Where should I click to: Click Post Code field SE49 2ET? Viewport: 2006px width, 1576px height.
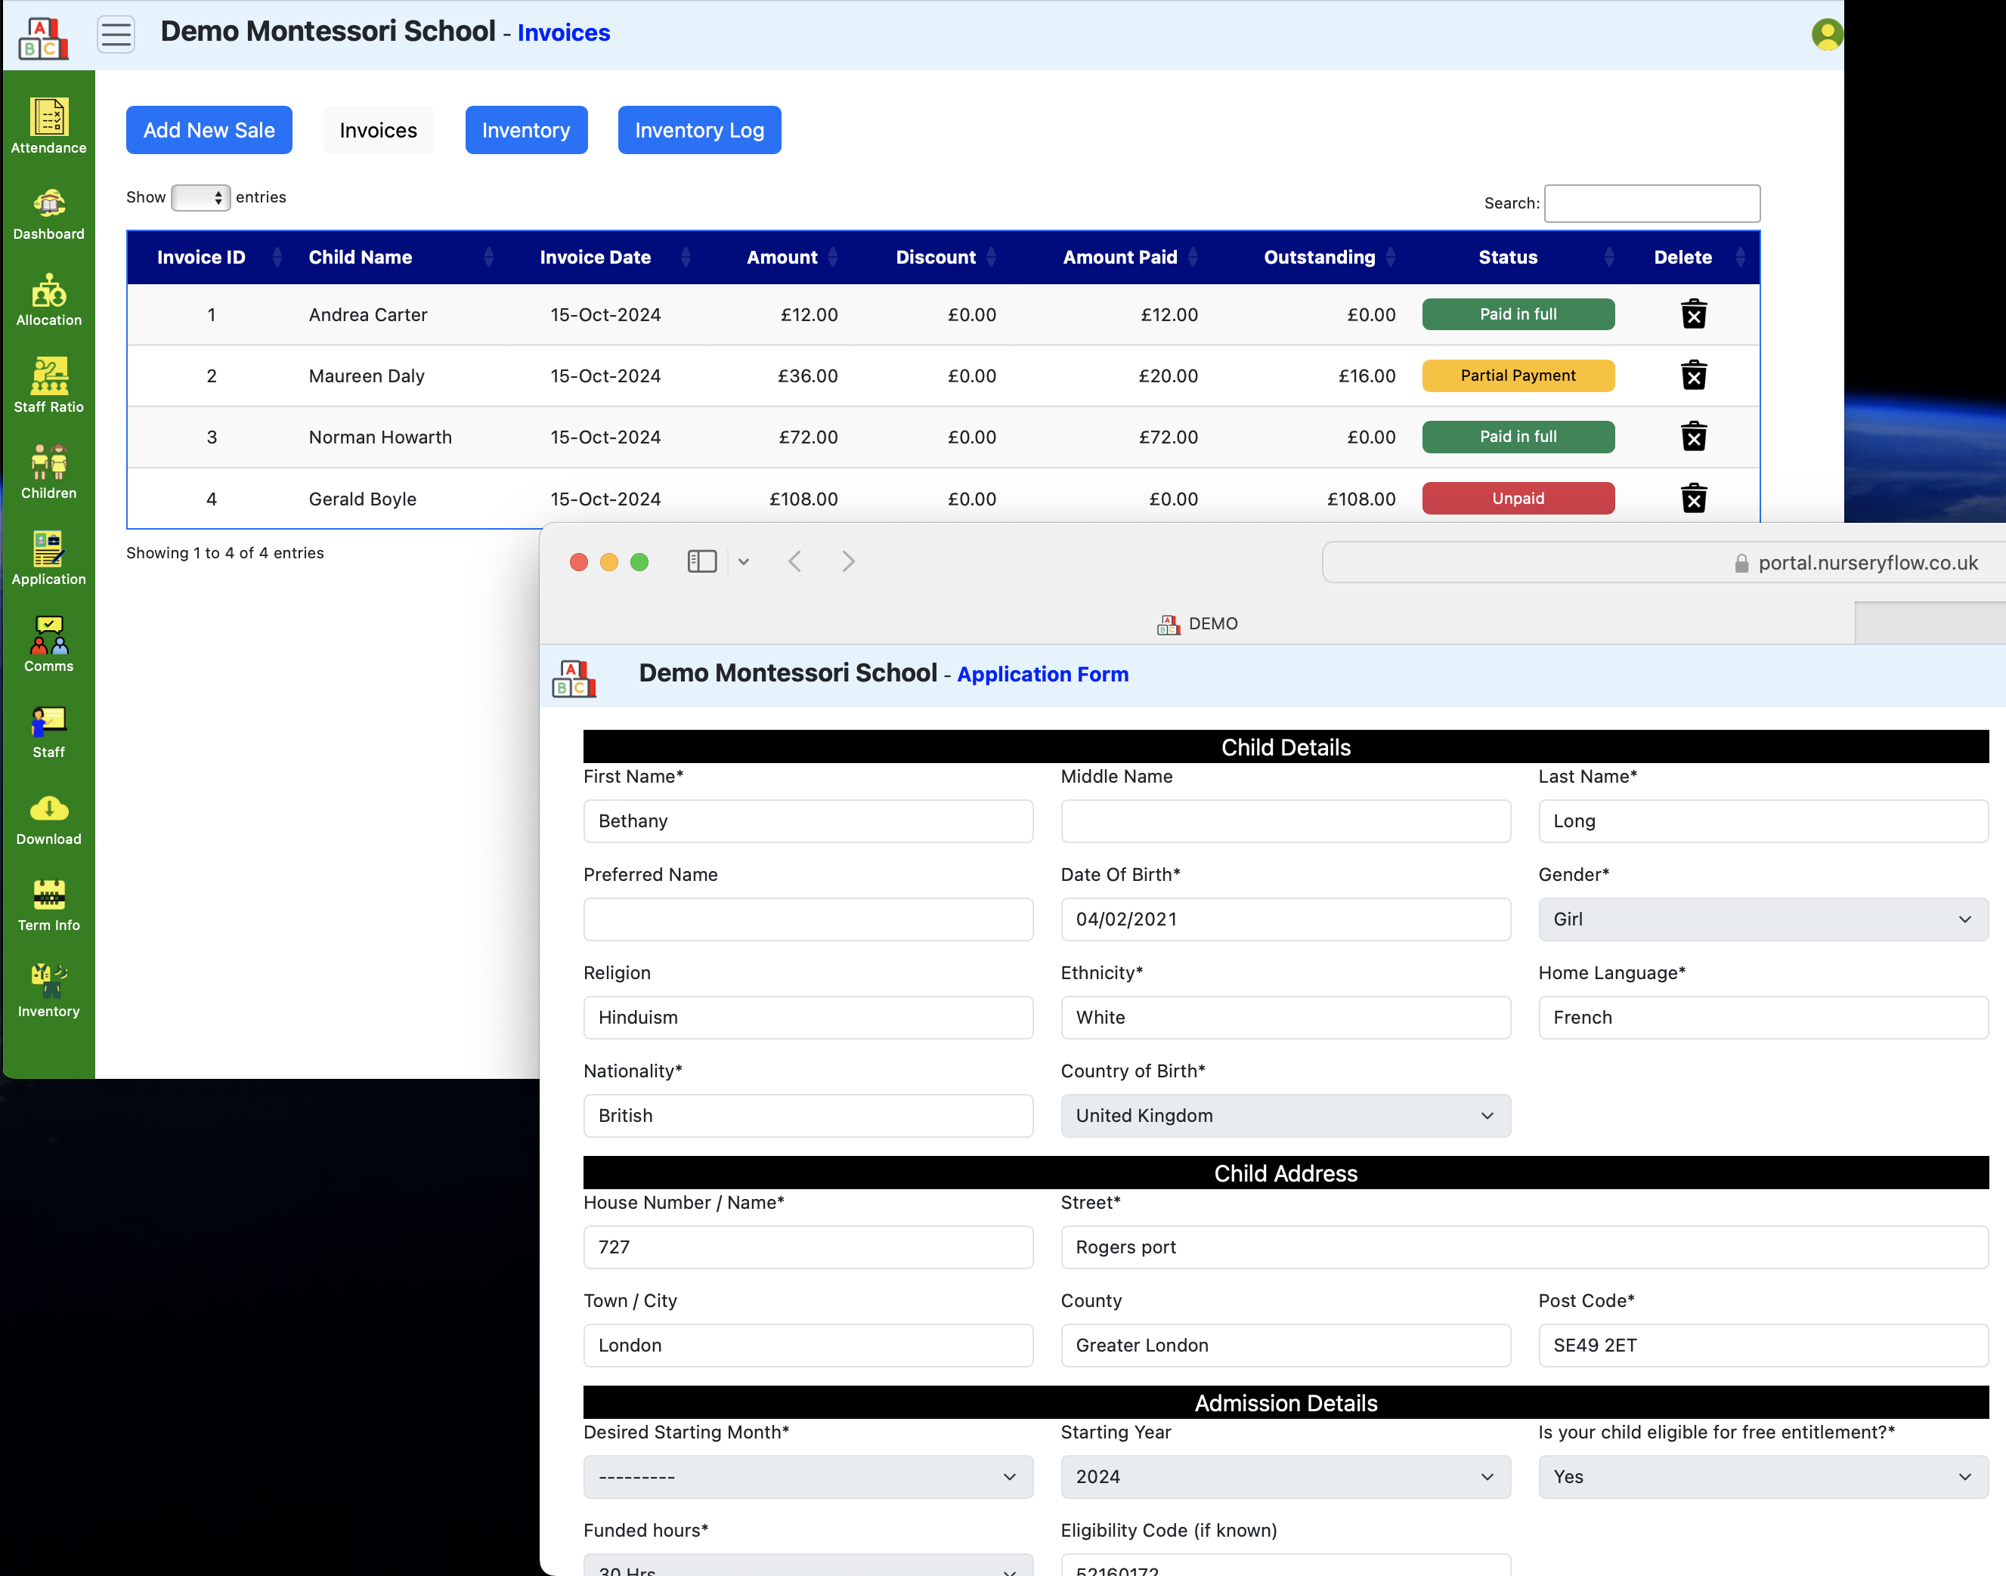(1763, 1346)
